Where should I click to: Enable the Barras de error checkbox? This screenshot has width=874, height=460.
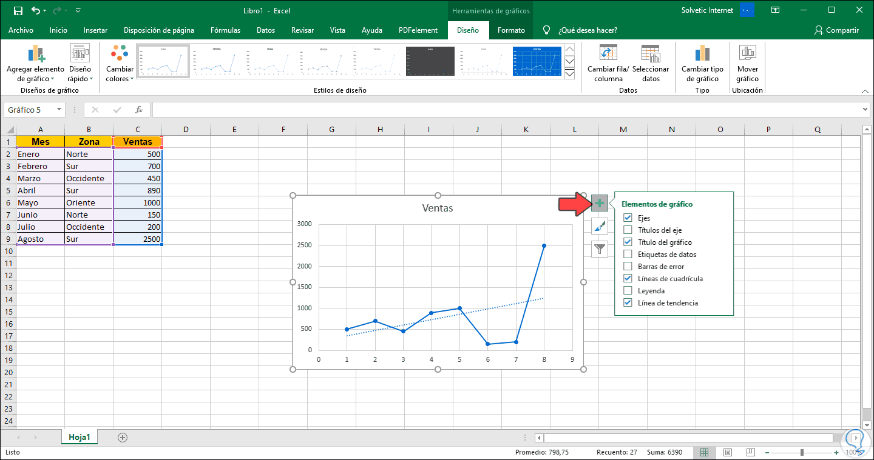[x=628, y=267]
